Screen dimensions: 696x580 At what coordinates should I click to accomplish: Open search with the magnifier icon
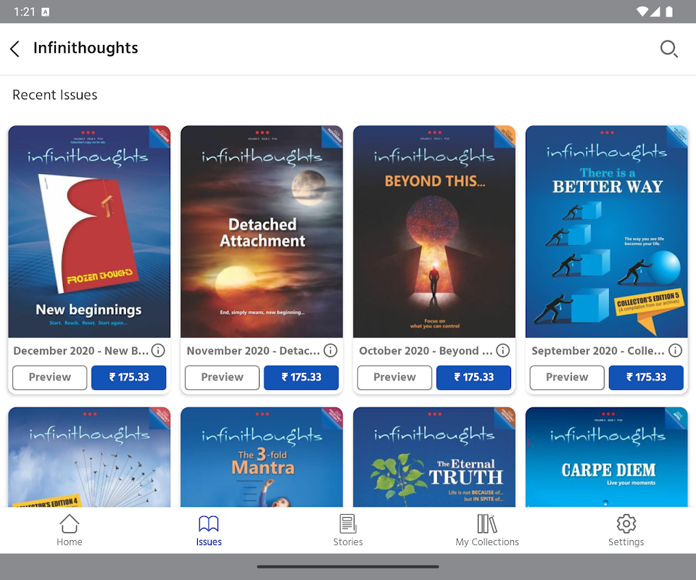coord(669,49)
